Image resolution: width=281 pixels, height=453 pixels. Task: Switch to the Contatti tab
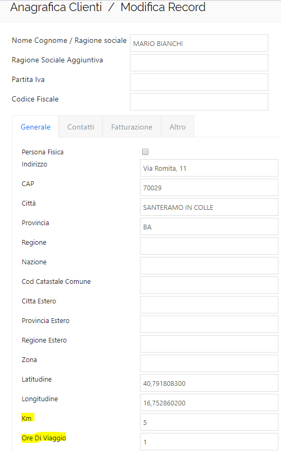tap(81, 126)
